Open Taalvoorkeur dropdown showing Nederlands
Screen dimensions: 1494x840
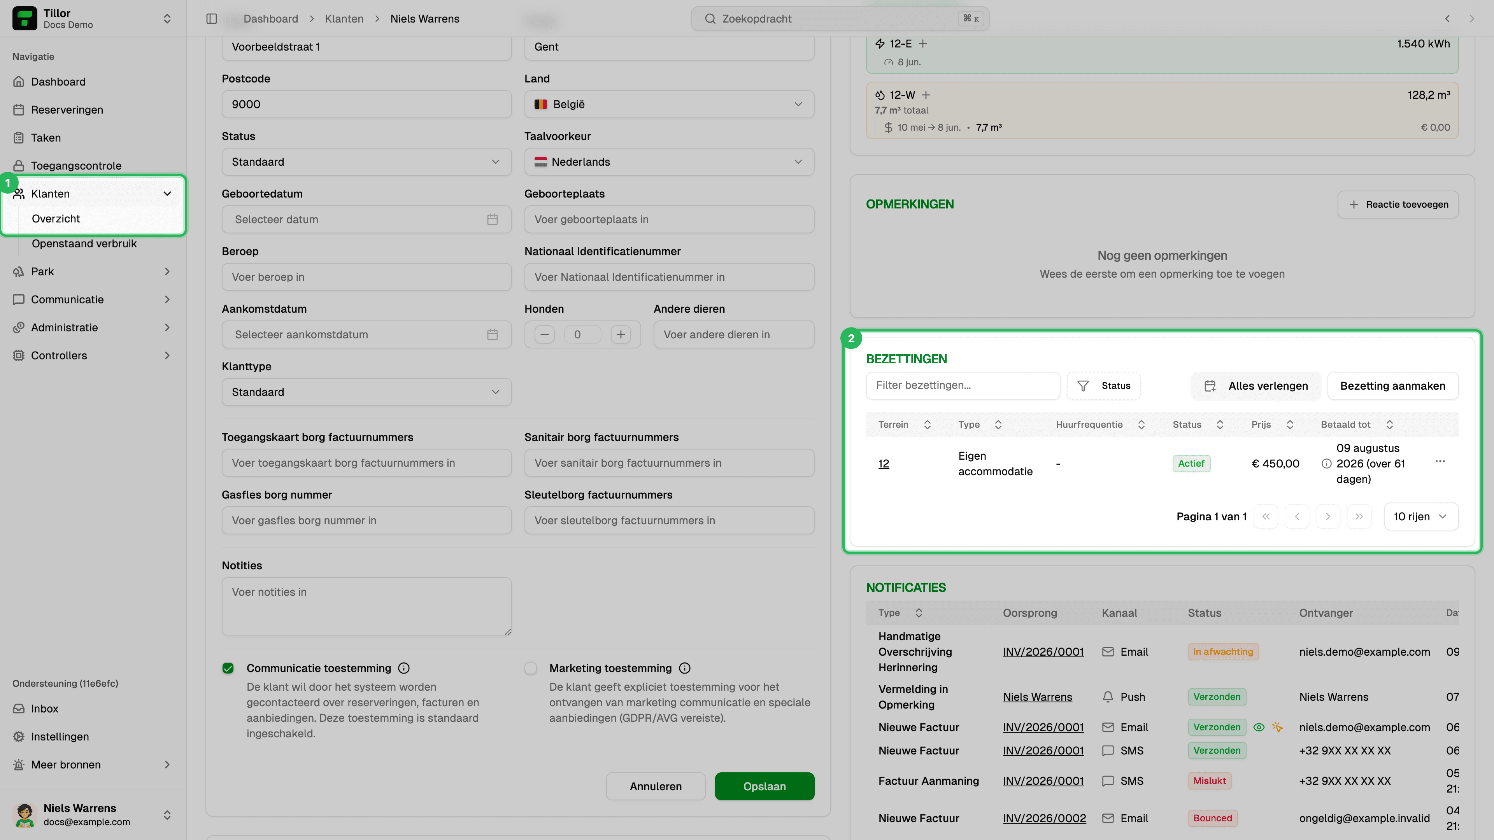click(x=669, y=162)
